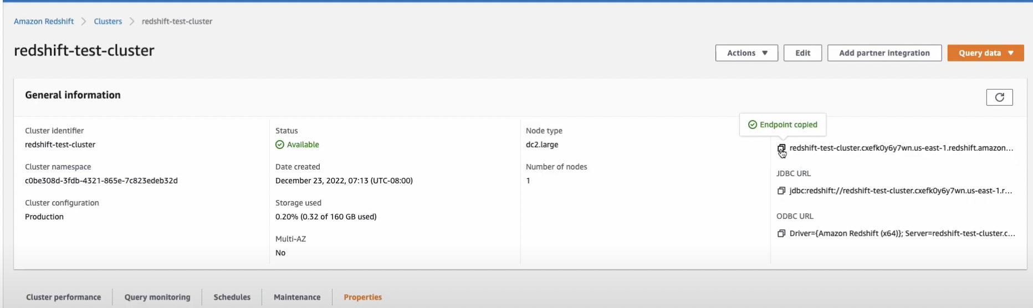Click the JDBC URL value text

pyautogui.click(x=901, y=191)
